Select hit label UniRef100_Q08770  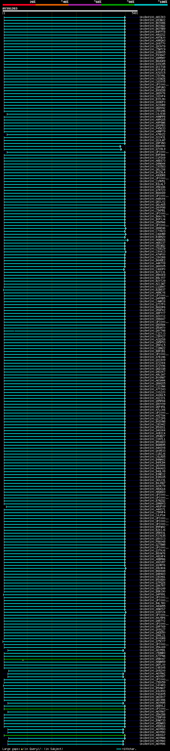pyautogui.click(x=152, y=44)
